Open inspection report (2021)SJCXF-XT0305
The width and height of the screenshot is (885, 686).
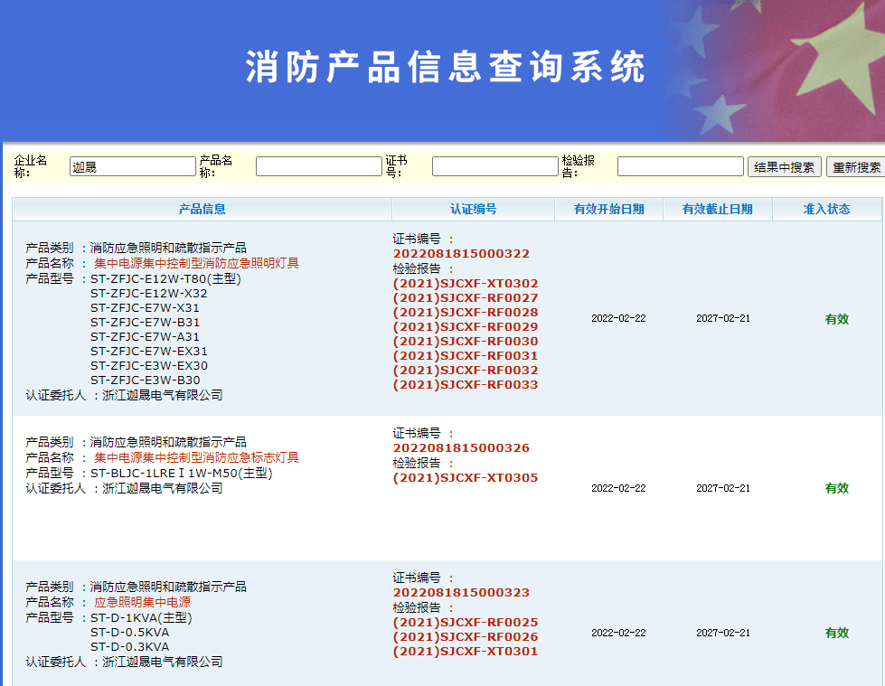point(466,478)
